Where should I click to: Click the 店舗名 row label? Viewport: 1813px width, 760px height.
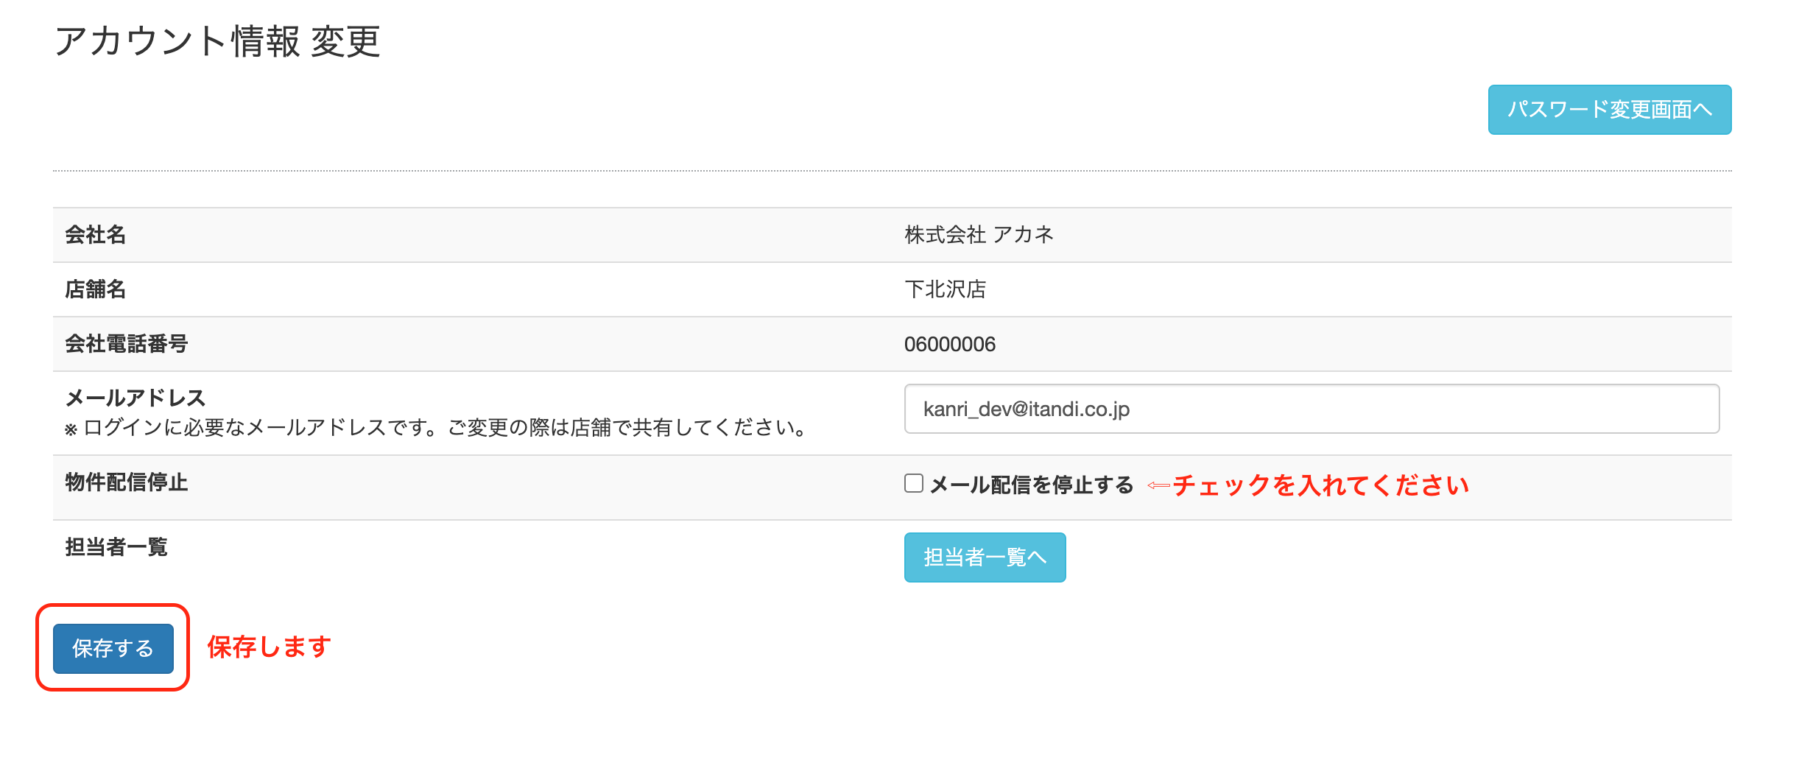(96, 289)
